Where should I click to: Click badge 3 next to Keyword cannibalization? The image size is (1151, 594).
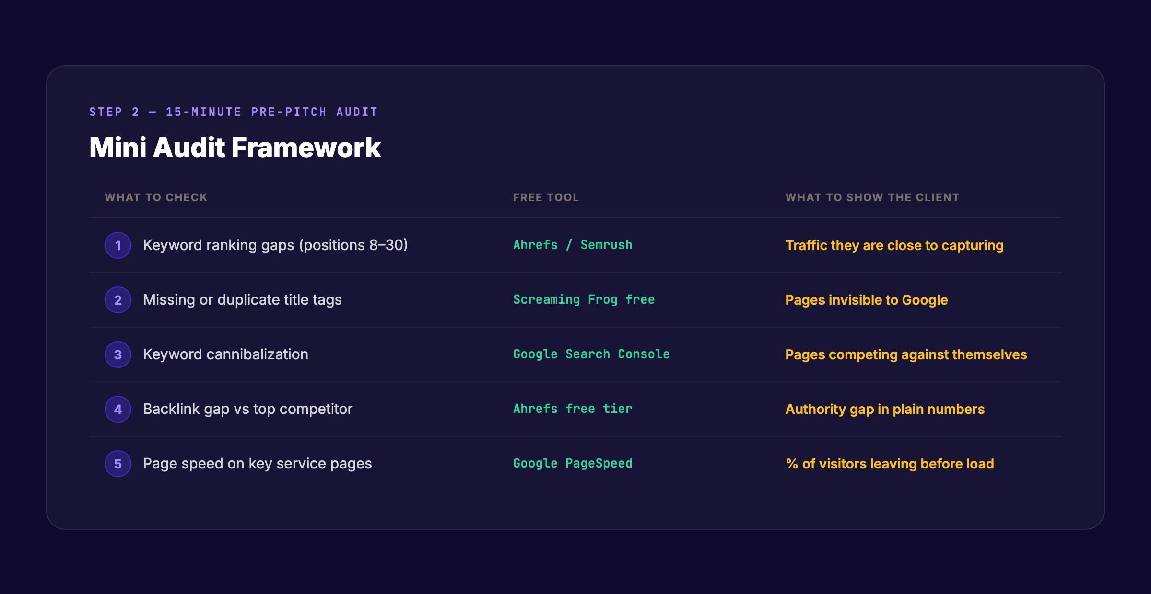(x=118, y=354)
